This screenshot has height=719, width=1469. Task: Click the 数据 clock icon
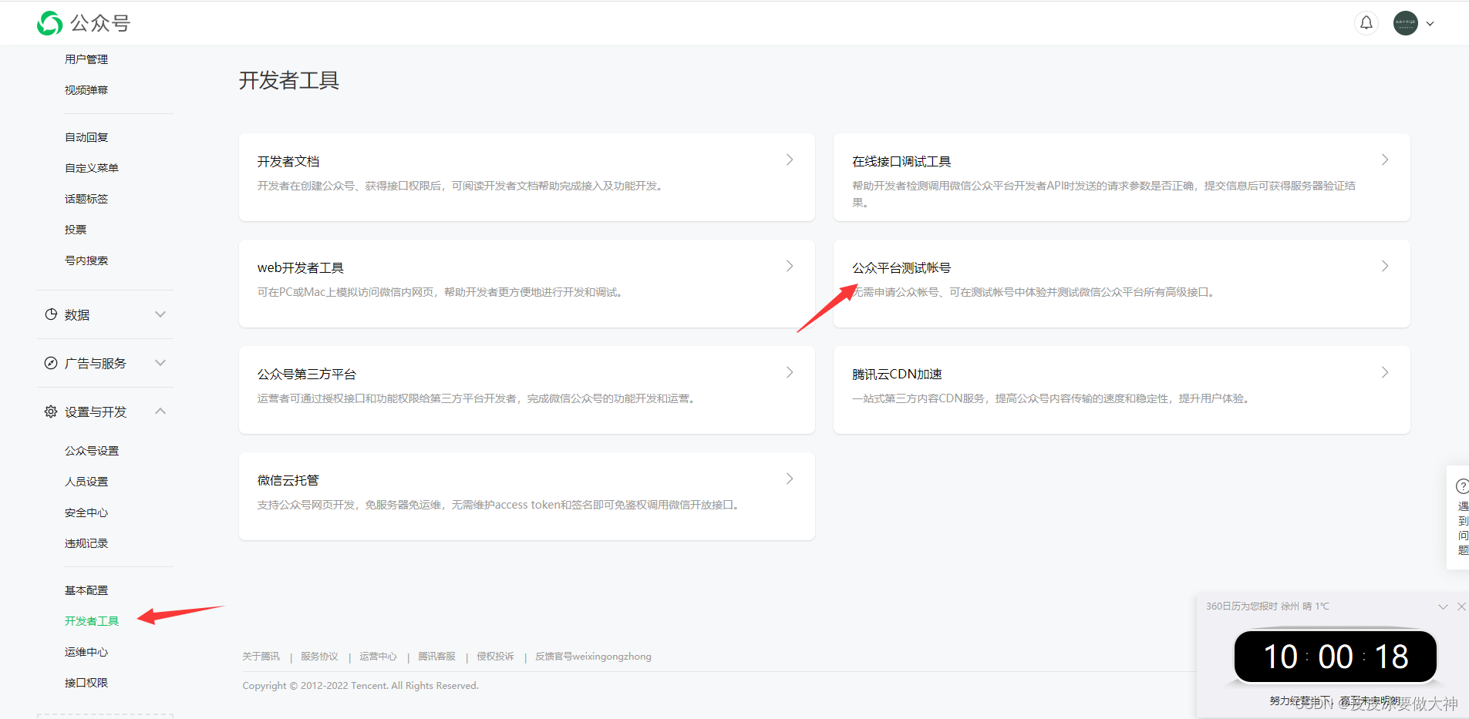click(51, 314)
